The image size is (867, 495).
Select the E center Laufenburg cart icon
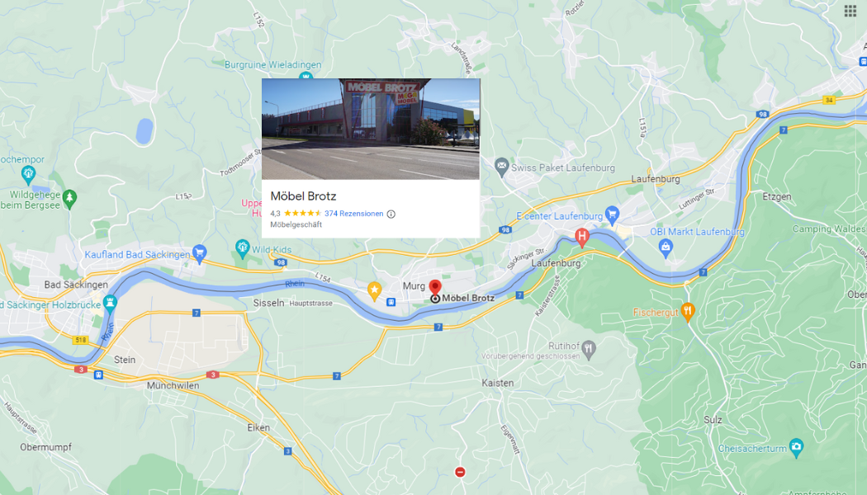pyautogui.click(x=612, y=214)
